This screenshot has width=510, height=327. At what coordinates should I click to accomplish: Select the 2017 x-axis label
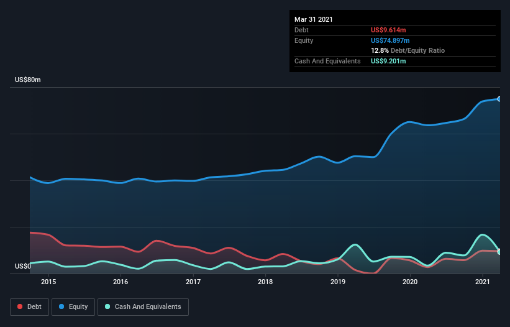(193, 282)
